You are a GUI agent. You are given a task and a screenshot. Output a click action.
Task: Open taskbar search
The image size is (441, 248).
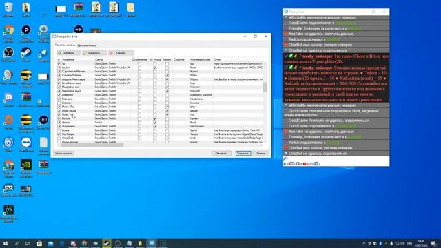tap(17, 243)
